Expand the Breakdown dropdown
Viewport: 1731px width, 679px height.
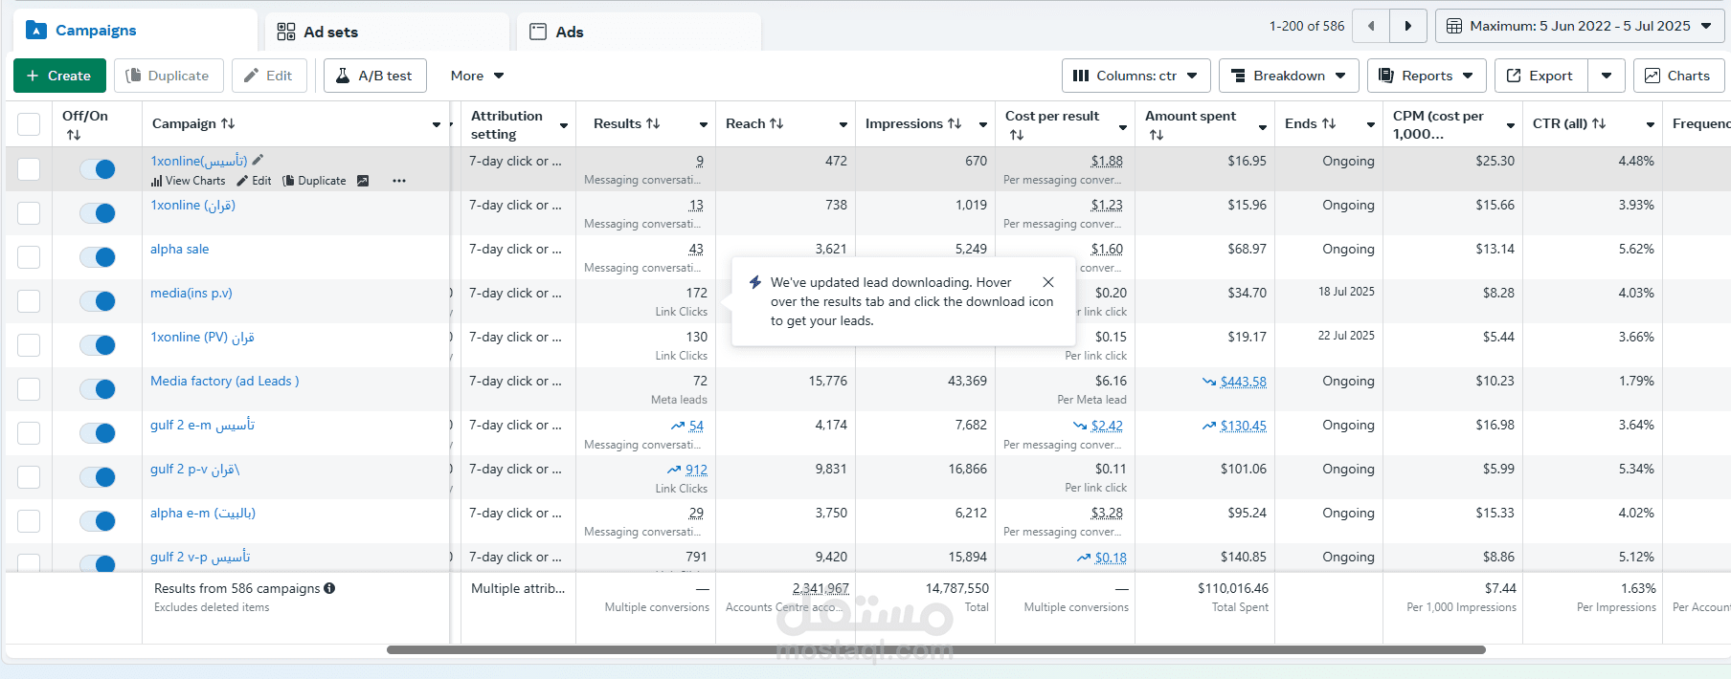pyautogui.click(x=1289, y=76)
